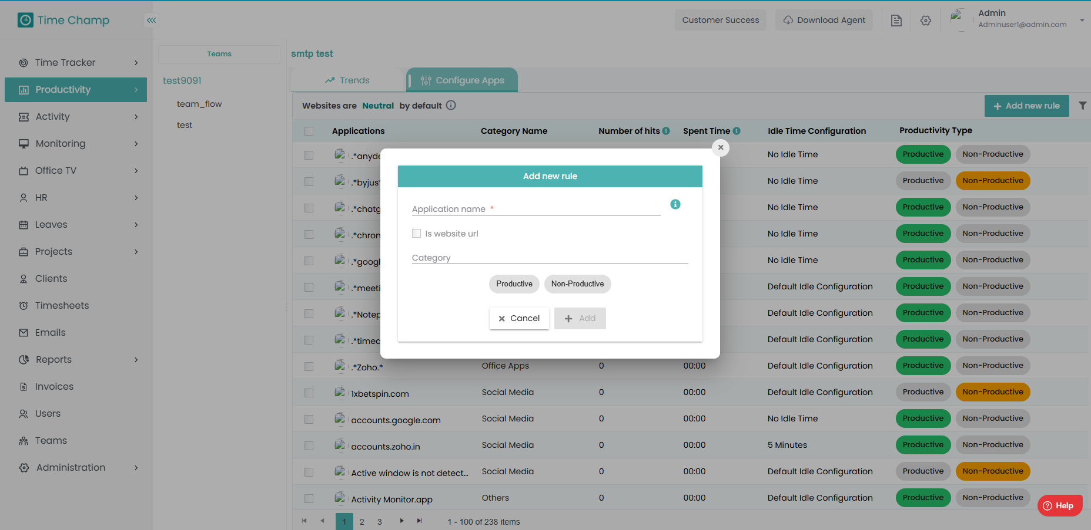Set dialog rule type to Productive
The image size is (1091, 530).
pos(514,284)
